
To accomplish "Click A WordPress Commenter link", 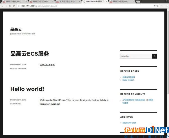I will [134, 100].
